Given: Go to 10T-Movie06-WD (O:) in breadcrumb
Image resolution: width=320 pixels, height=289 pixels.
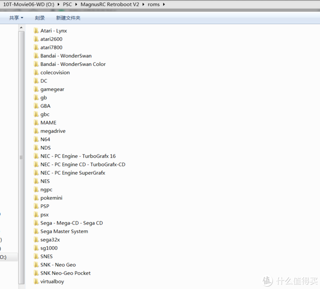Looking at the screenshot, I should click(x=29, y=4).
